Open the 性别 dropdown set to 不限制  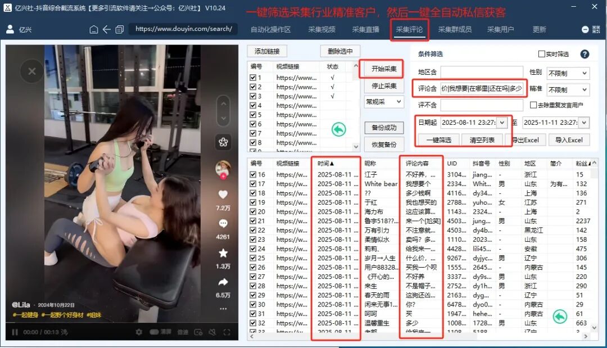(x=568, y=73)
